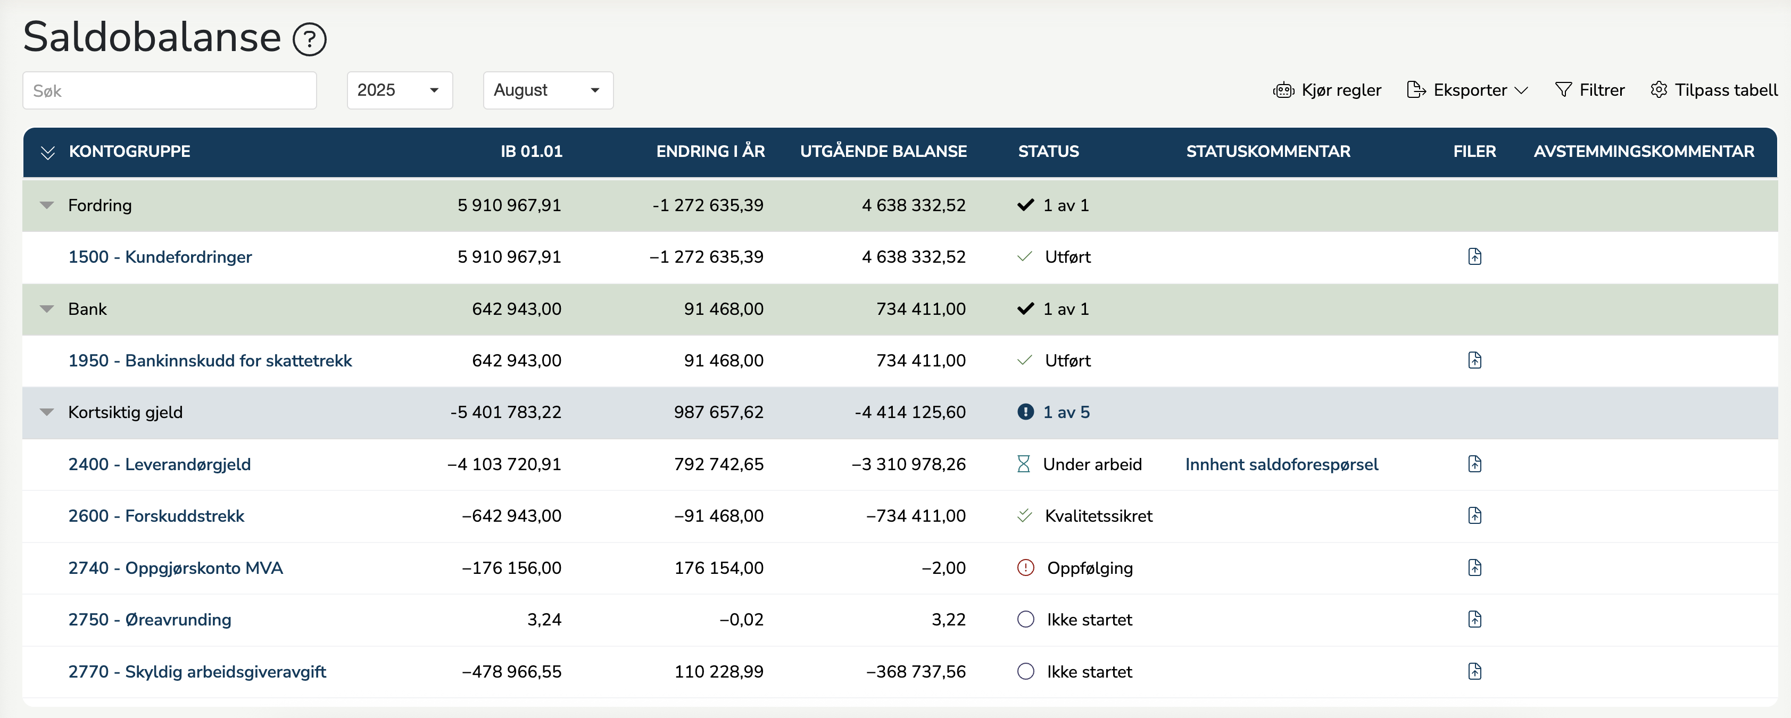Click the Kjør regler robot icon
The height and width of the screenshot is (718, 1791).
(x=1283, y=90)
